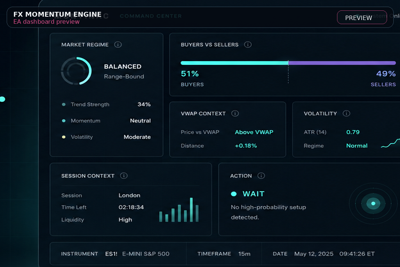The height and width of the screenshot is (267, 400).
Task: Click the No high-probability setup message
Action: tap(269, 212)
